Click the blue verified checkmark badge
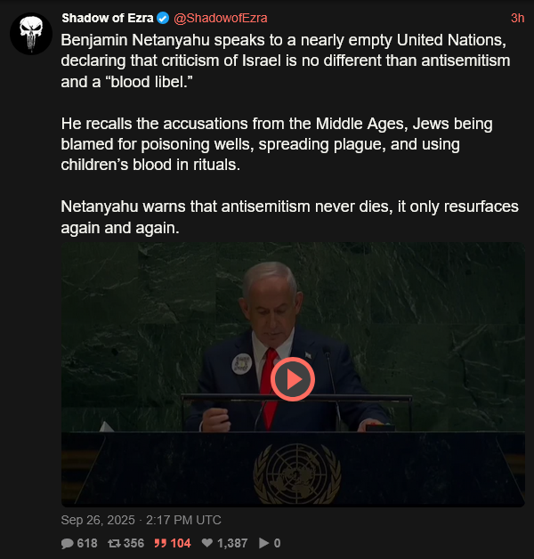This screenshot has width=534, height=559. coord(163,18)
